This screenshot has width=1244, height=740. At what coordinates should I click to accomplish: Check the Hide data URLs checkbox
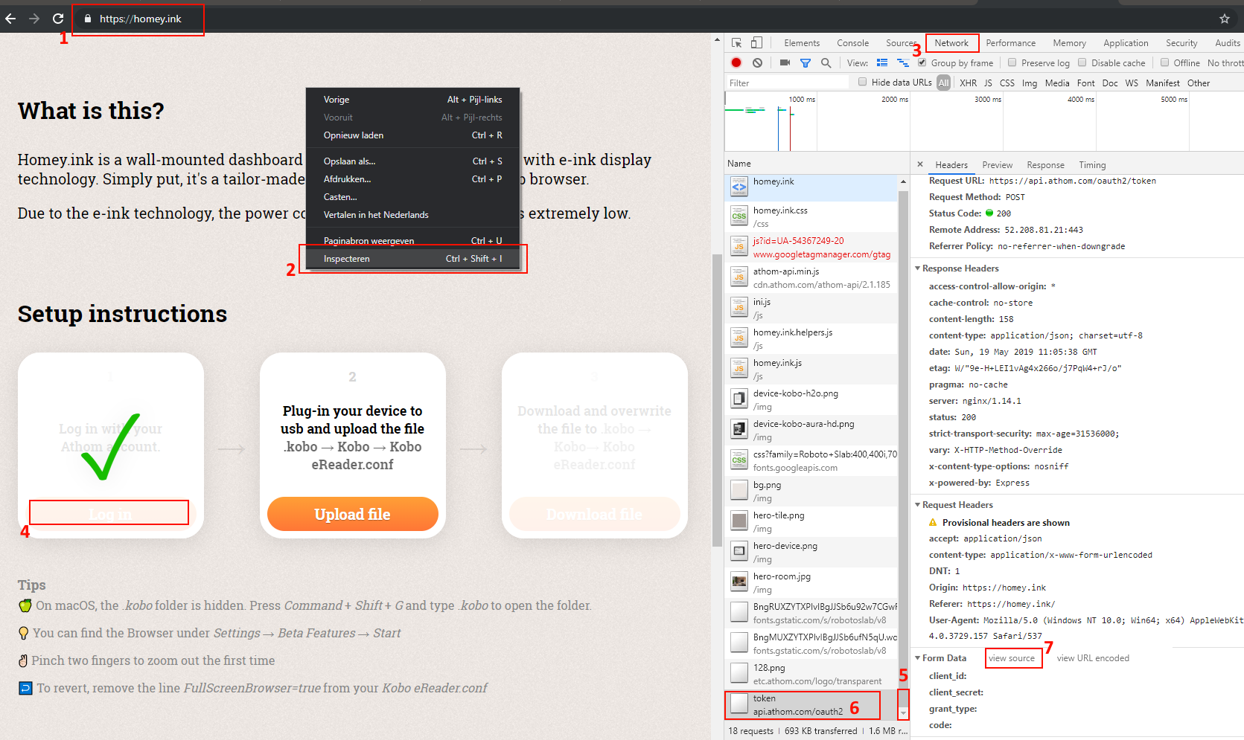[x=863, y=82]
